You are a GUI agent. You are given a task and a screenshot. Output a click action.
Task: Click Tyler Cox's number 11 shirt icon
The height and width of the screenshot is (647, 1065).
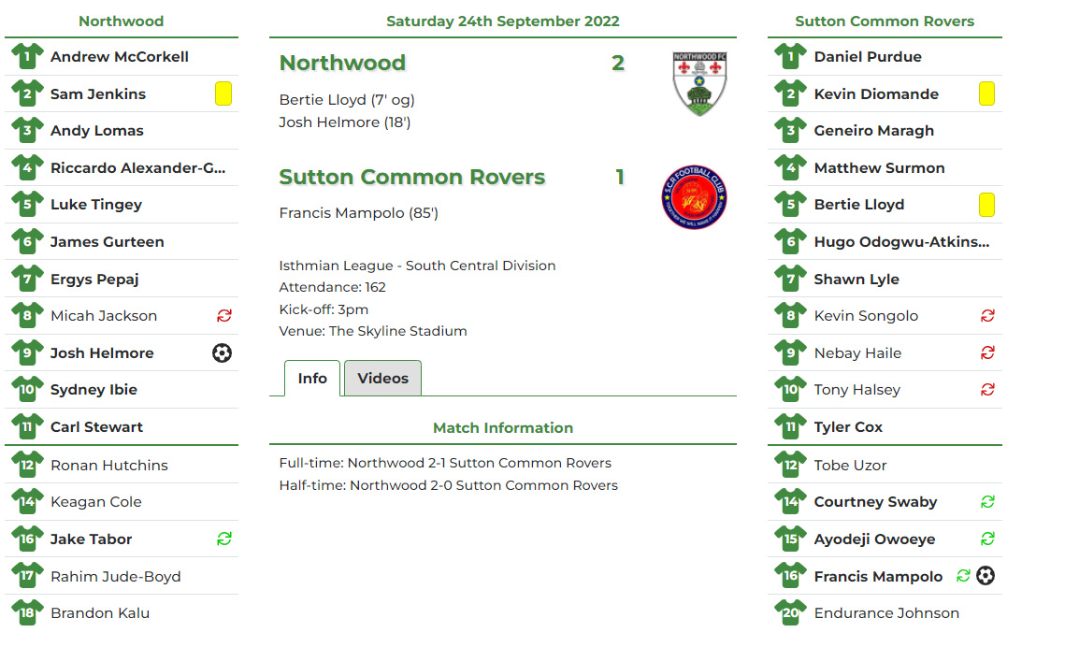[x=791, y=427]
